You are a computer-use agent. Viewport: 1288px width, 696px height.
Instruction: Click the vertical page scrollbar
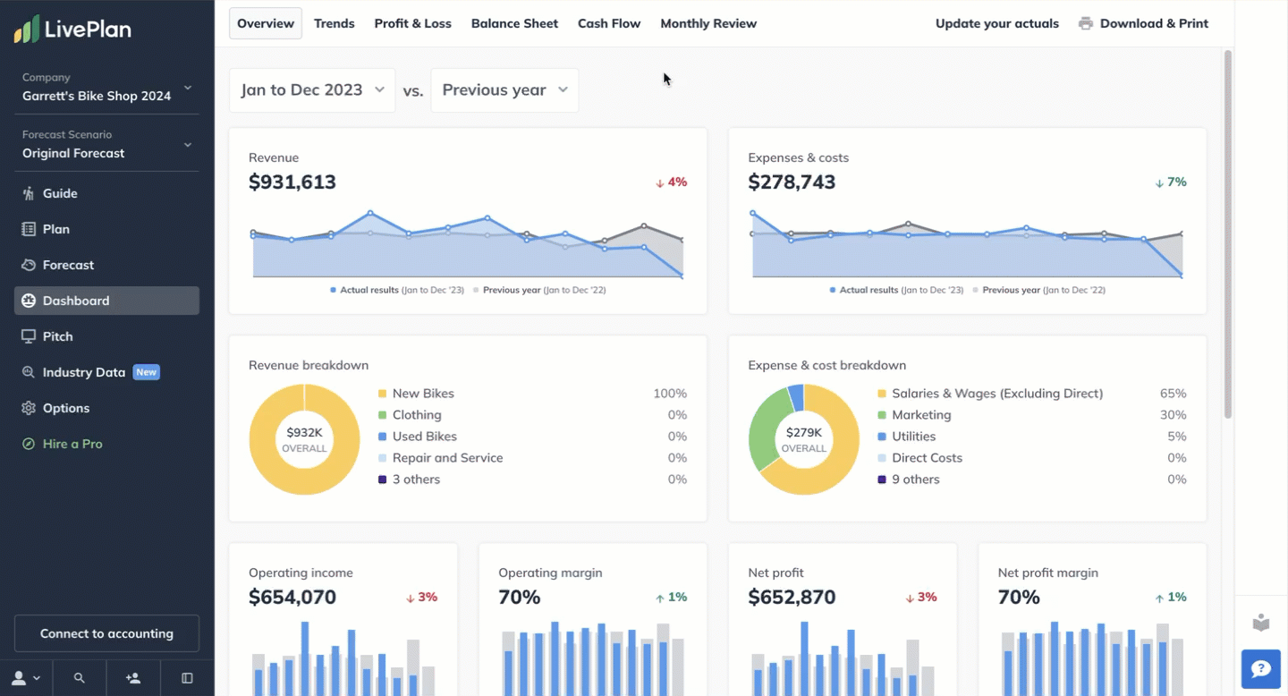[1227, 233]
